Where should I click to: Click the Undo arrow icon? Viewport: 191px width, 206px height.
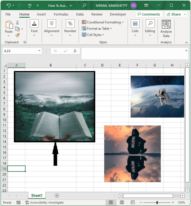pos(8,5)
